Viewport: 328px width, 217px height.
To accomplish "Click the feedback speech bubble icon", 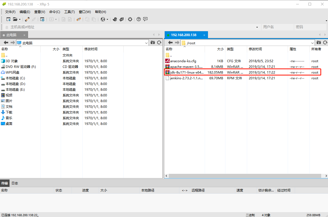I will [x=145, y=19].
